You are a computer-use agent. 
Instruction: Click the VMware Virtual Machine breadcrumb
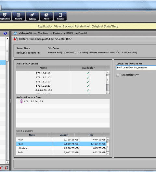click(x=33, y=33)
